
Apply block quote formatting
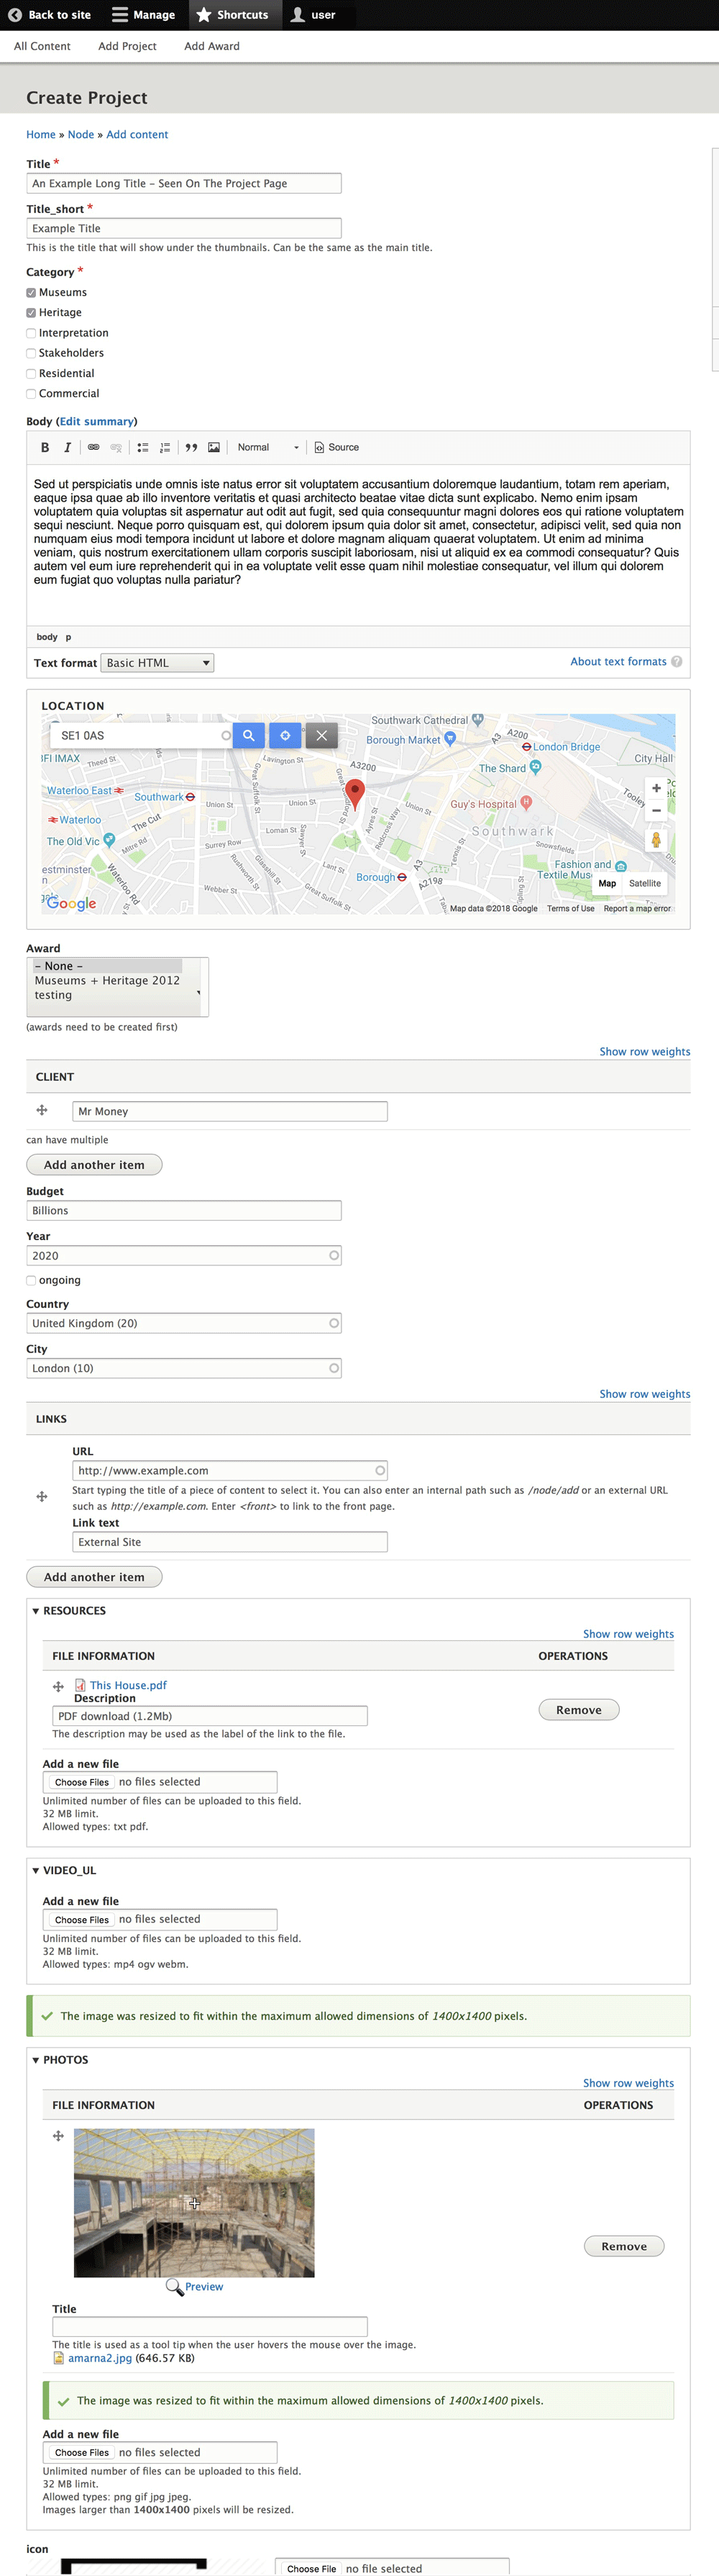point(191,448)
